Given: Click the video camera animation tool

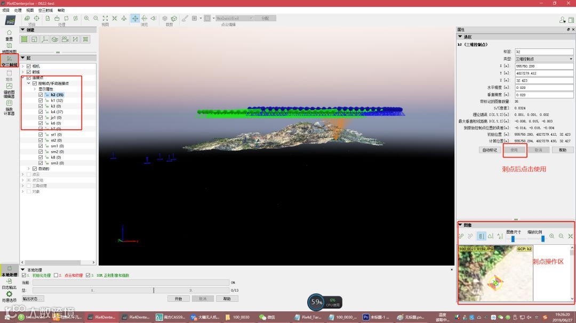Looking at the screenshot, I should coord(65,39).
